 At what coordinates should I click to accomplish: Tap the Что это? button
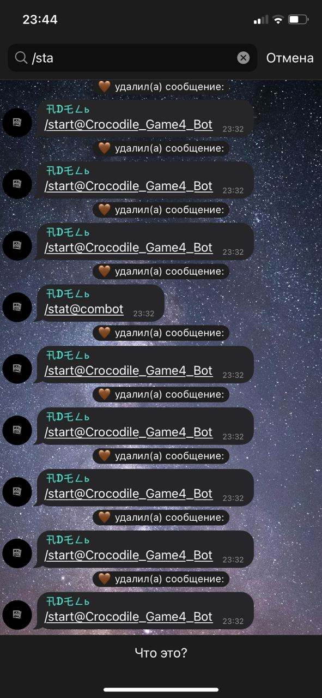161,653
